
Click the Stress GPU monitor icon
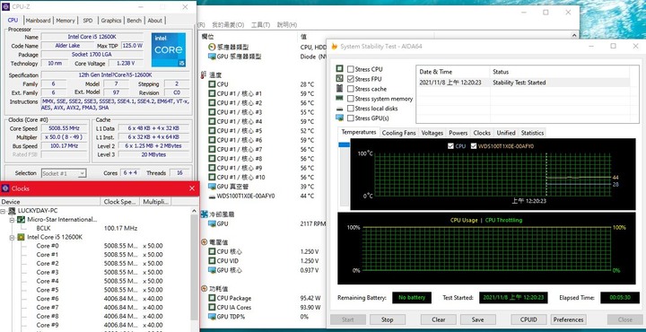[x=339, y=118]
